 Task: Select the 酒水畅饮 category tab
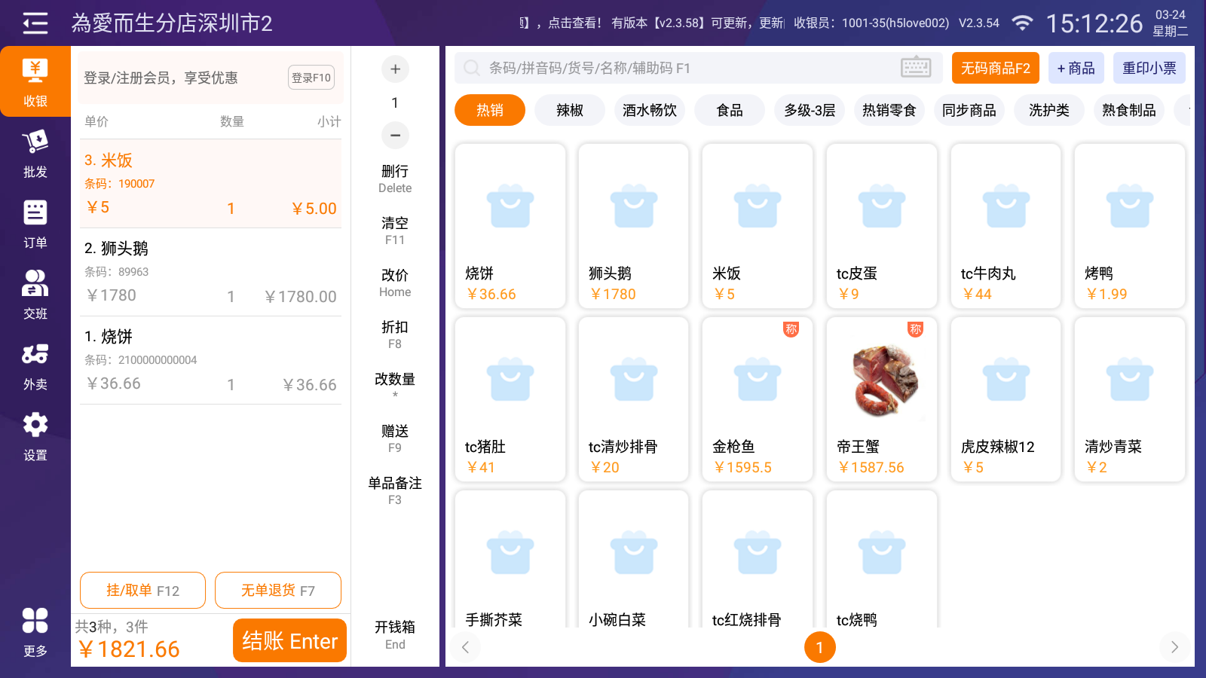click(650, 111)
